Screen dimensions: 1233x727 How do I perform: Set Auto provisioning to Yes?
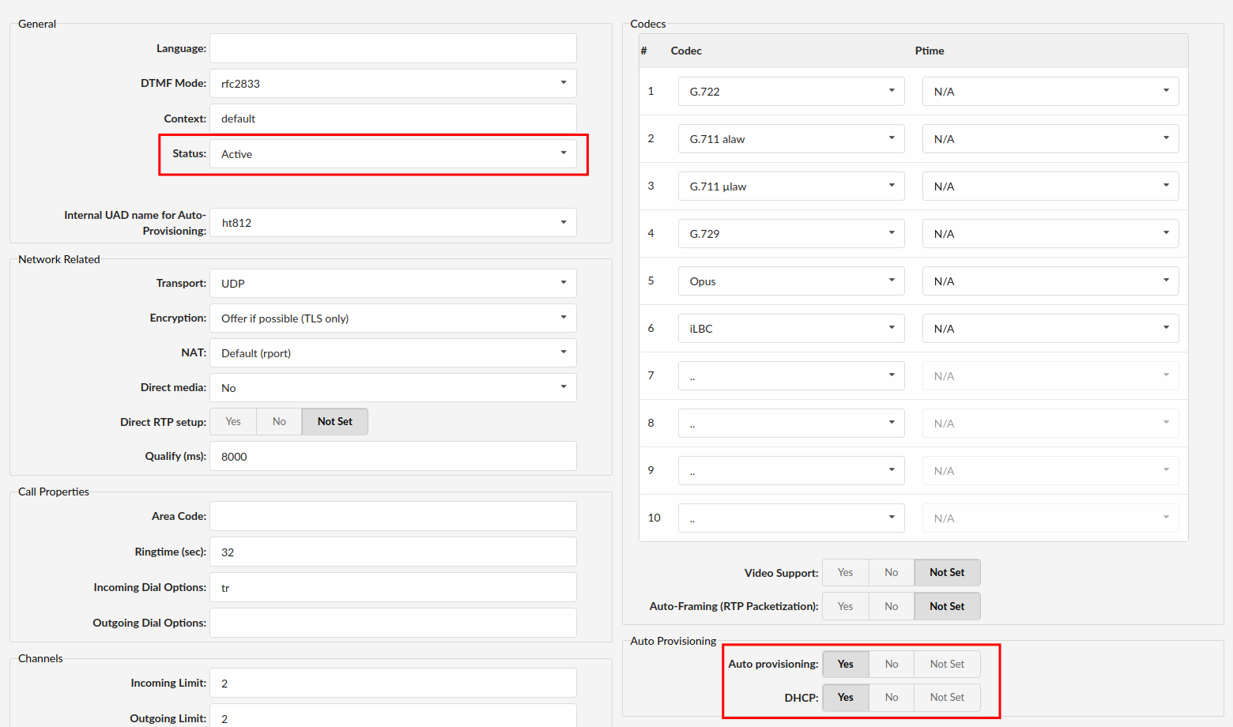[846, 664]
